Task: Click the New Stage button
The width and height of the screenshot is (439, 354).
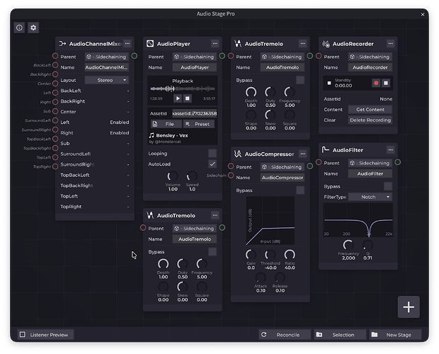Action: (x=395, y=335)
